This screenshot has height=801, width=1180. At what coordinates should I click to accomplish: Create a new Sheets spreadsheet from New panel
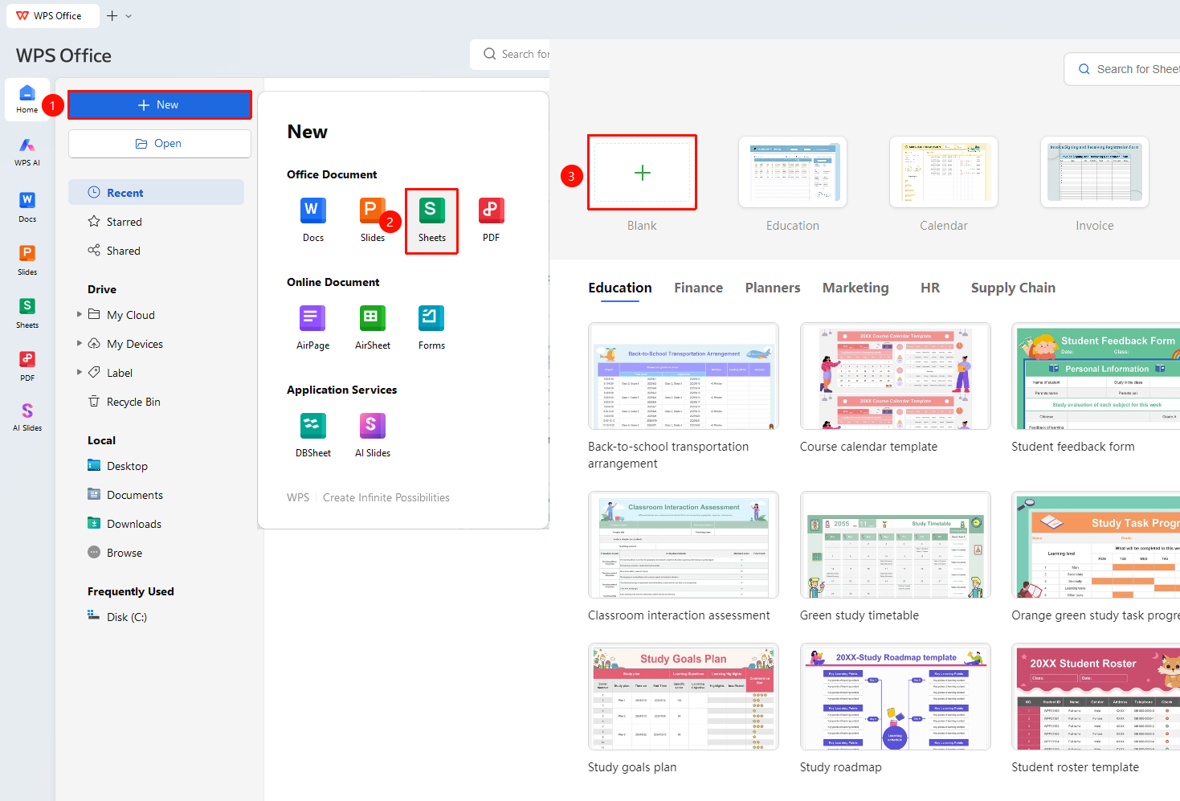(x=431, y=221)
